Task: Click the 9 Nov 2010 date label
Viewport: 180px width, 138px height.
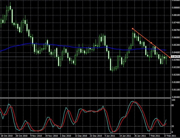Action: coord(36,136)
